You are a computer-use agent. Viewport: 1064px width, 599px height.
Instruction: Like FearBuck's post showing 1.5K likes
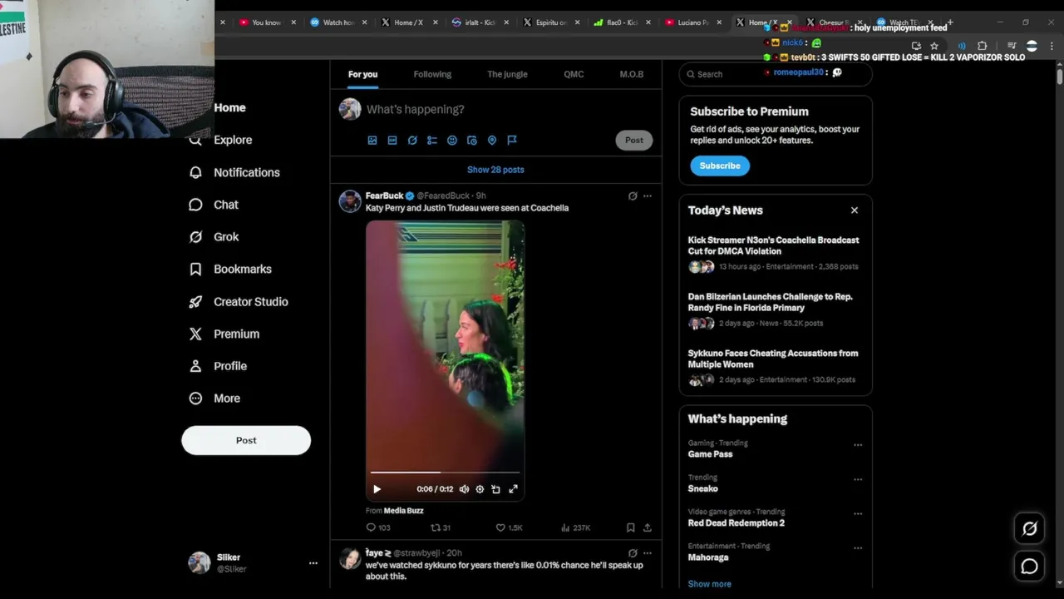click(509, 527)
